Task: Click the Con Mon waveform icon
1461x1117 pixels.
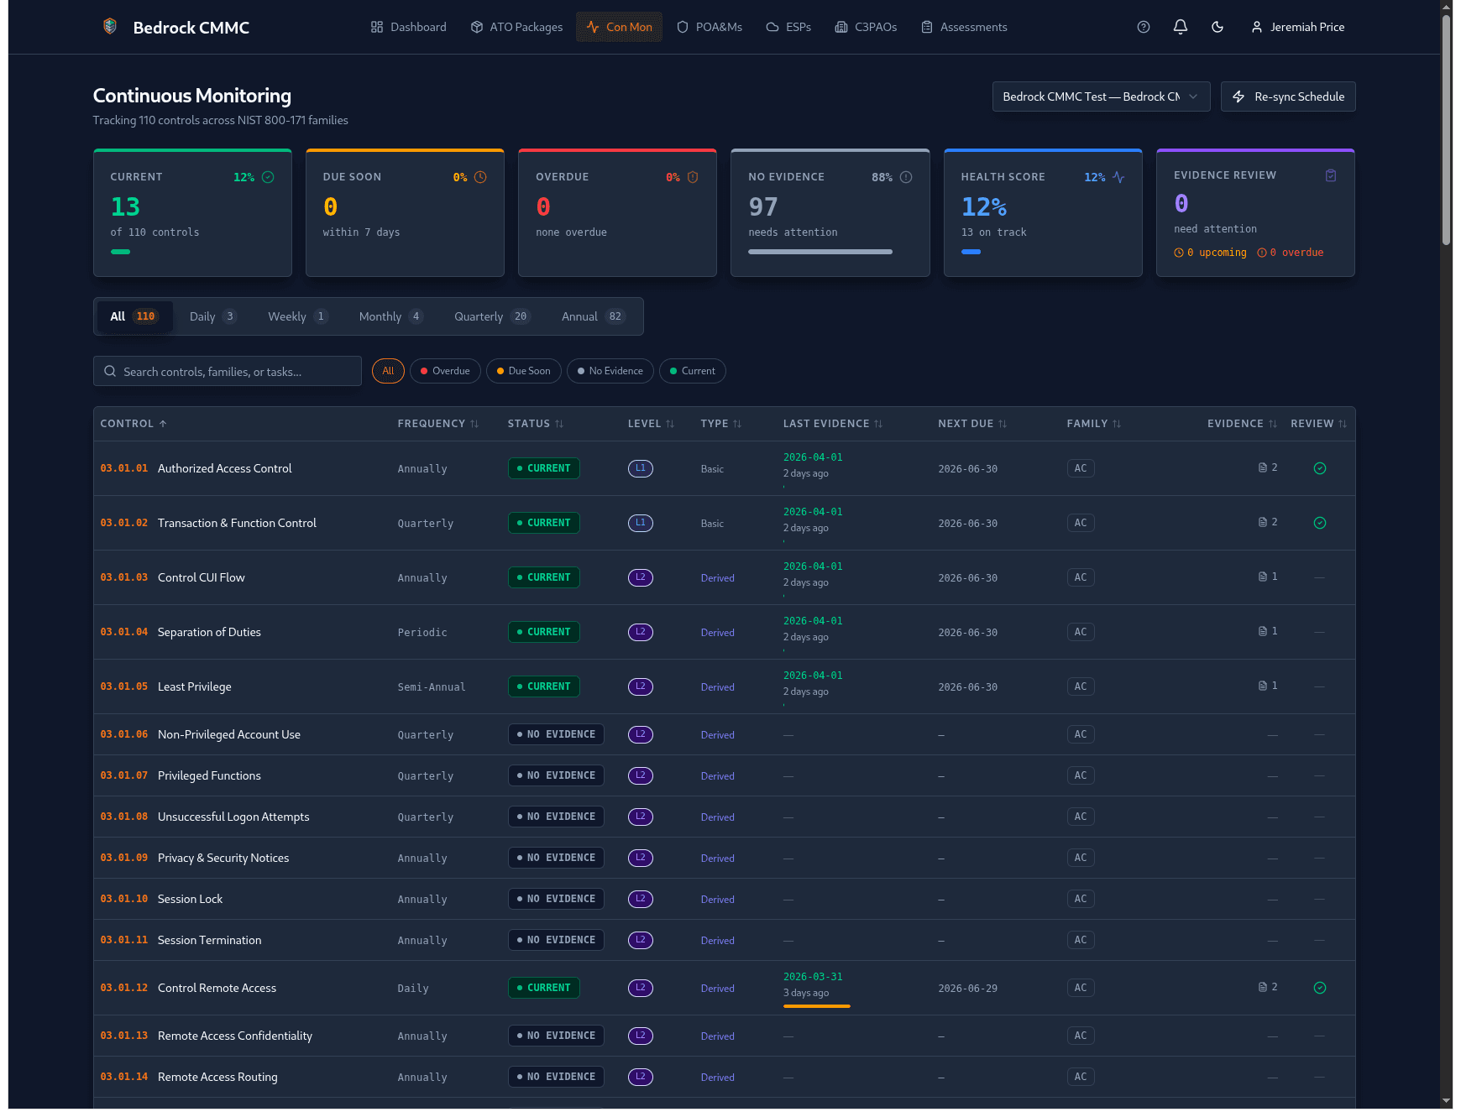Action: (x=591, y=27)
